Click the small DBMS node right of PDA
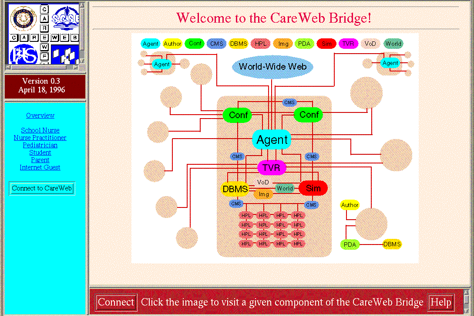This screenshot has height=316, width=474. (x=392, y=244)
